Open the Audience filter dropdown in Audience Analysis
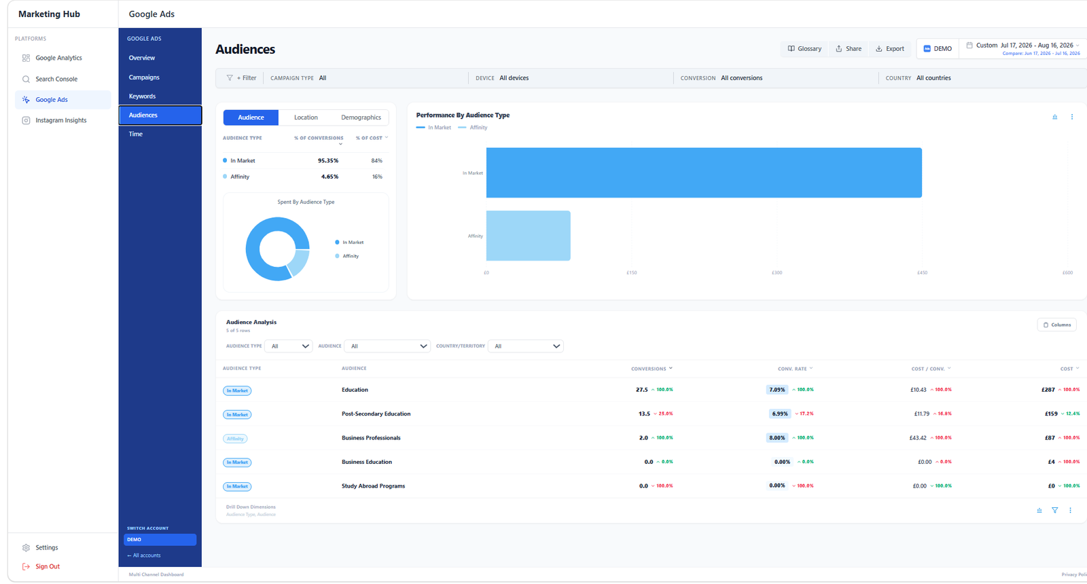The width and height of the screenshot is (1087, 584). tap(387, 346)
